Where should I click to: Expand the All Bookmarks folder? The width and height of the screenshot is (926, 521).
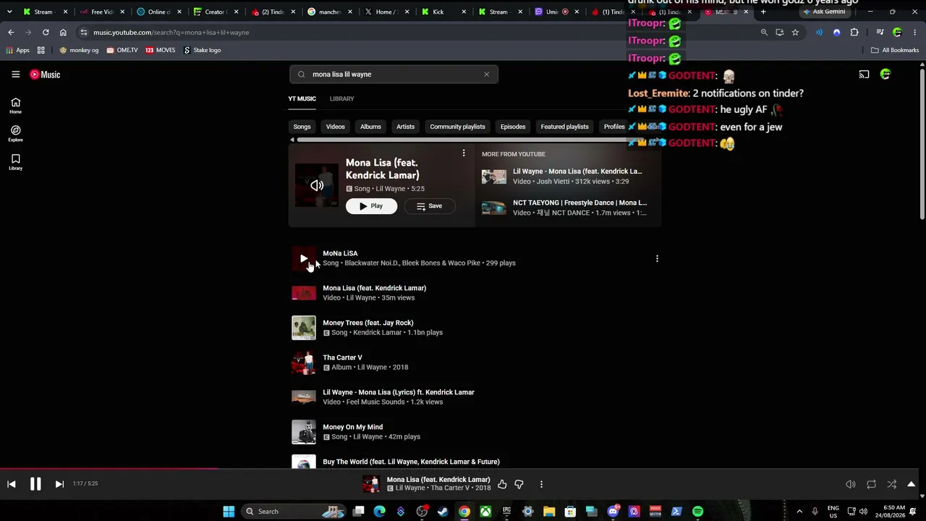pyautogui.click(x=895, y=50)
